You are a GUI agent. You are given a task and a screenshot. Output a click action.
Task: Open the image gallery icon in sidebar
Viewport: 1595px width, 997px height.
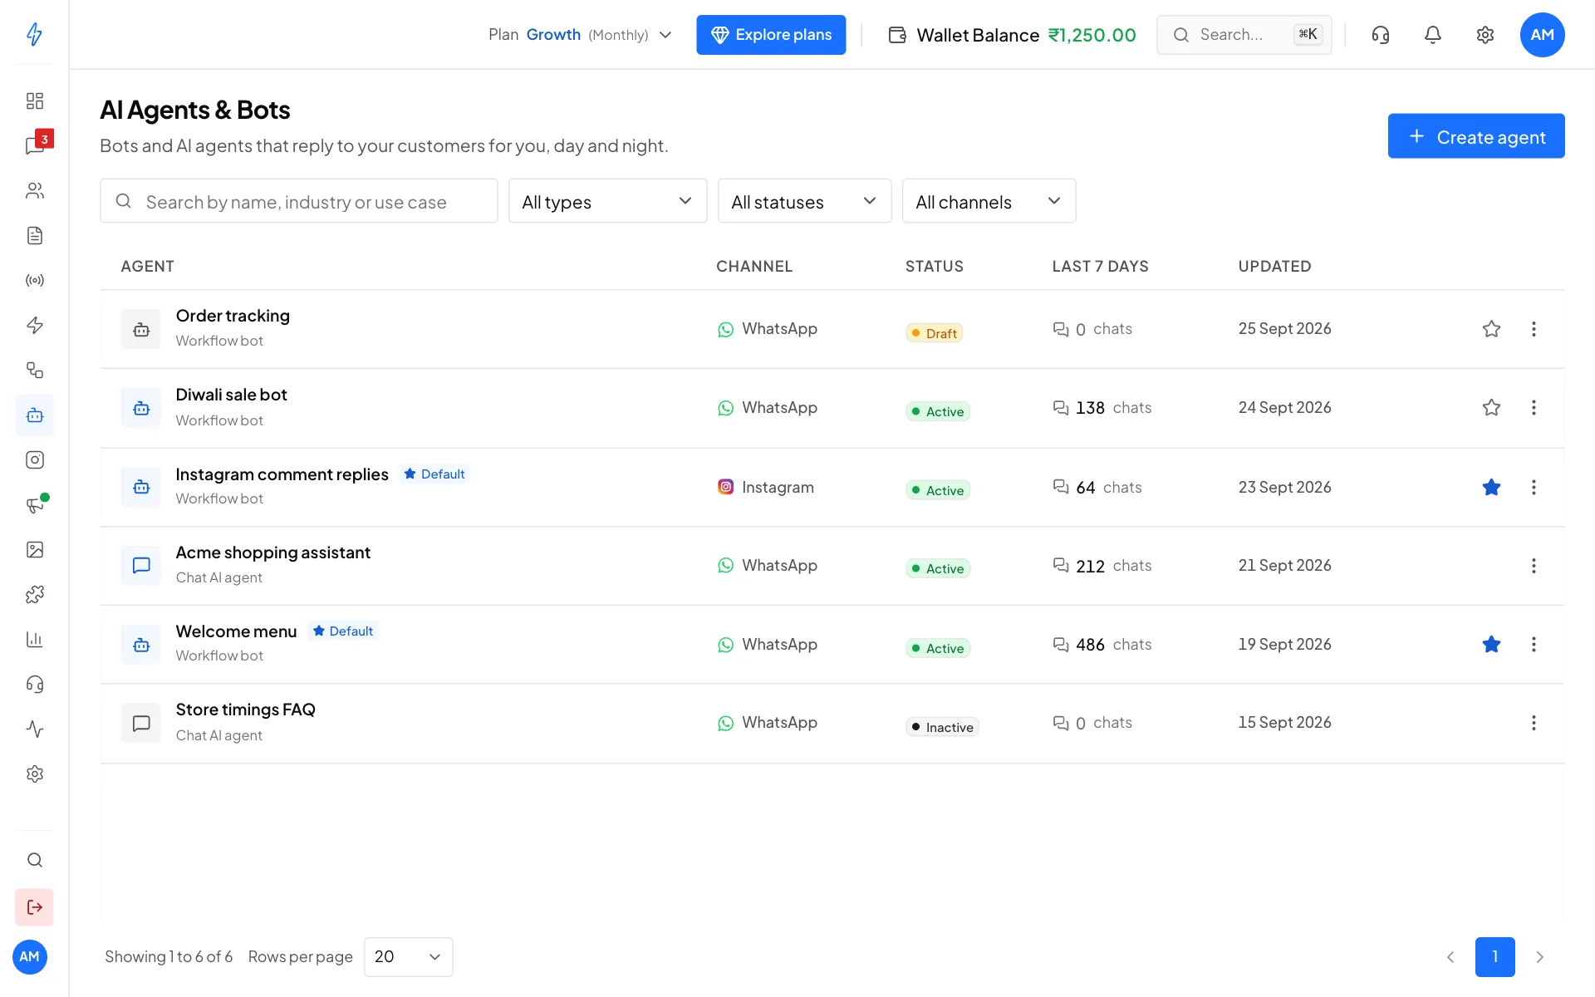coord(34,549)
